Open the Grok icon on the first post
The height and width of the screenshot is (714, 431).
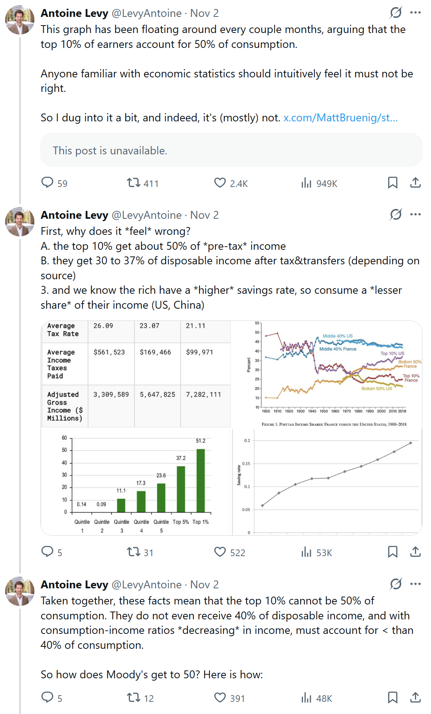click(396, 13)
